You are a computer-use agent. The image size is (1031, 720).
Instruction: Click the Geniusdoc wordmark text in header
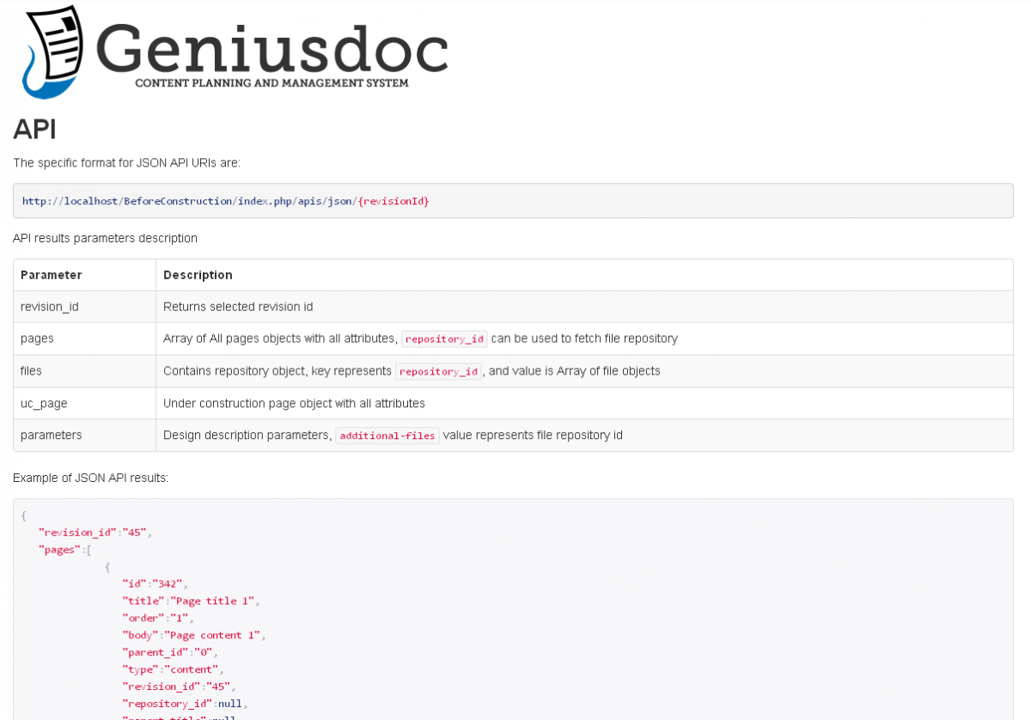coord(271,47)
